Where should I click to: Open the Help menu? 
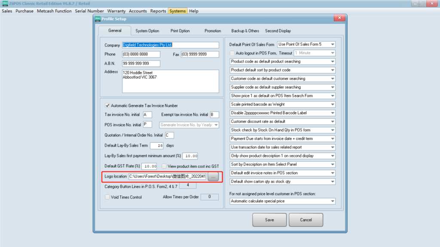pyautogui.click(x=194, y=11)
